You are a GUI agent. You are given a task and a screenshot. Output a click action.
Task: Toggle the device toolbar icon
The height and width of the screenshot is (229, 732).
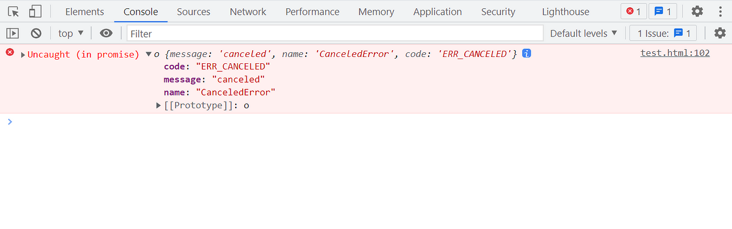35,12
